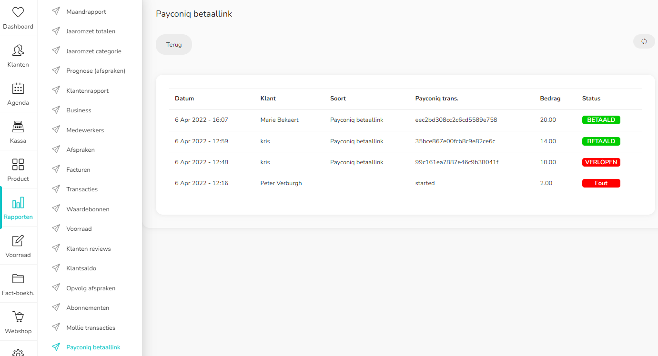This screenshot has width=658, height=356.
Task: Click the Klant column header
Action: click(x=268, y=99)
